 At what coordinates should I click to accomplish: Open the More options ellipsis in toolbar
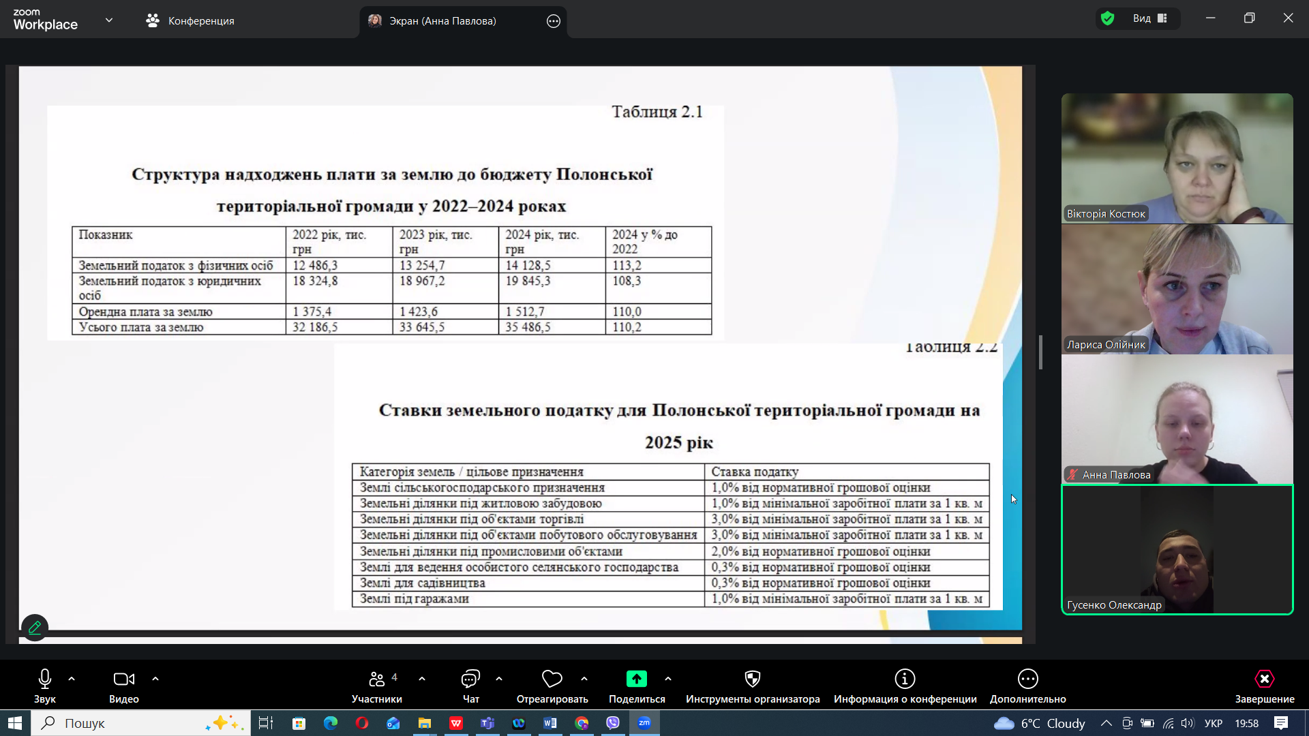pyautogui.click(x=1027, y=679)
